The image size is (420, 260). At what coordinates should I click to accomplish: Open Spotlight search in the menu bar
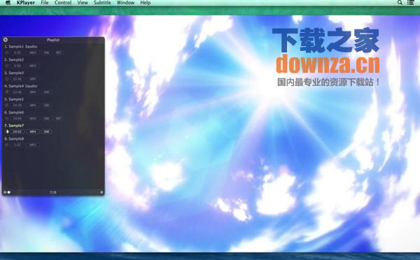(400, 3)
